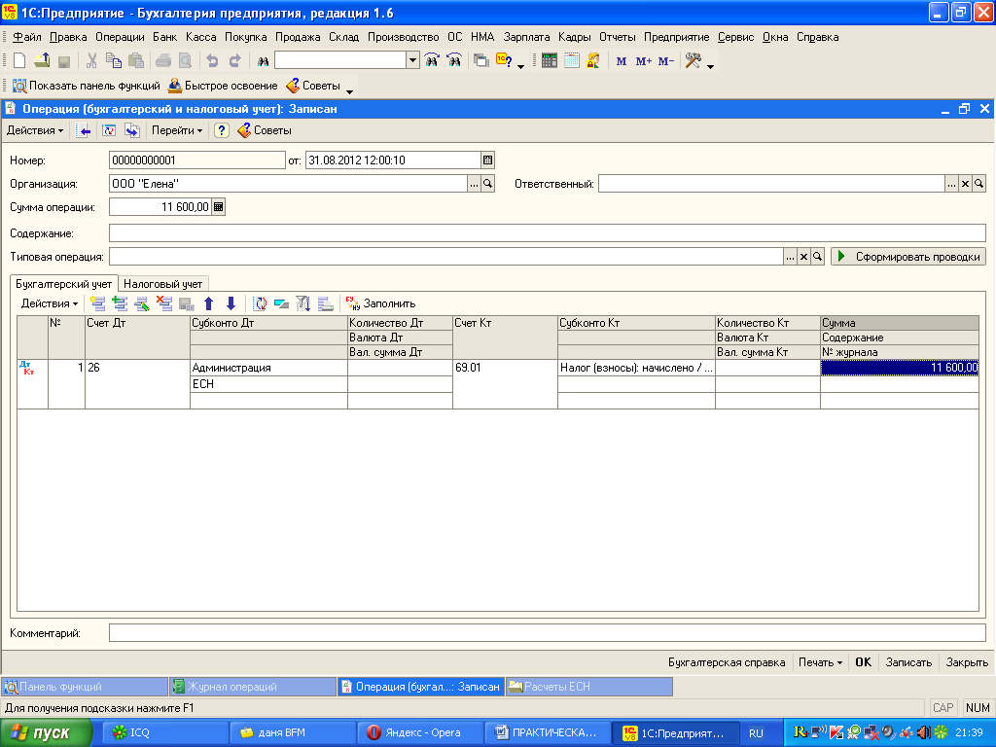
Task: Click the copy row icon with green plus
Action: pos(120,303)
